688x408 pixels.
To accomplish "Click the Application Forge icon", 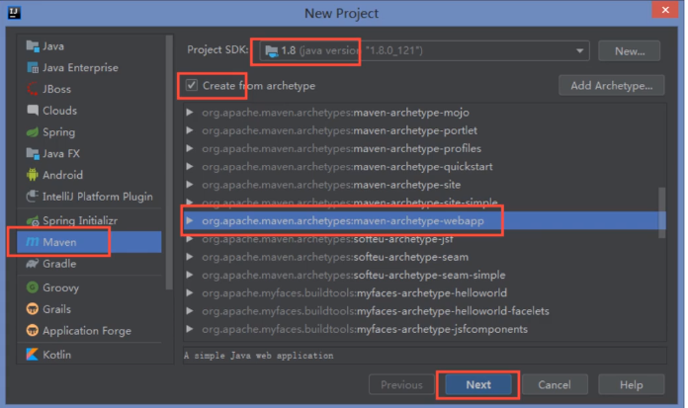I will click(33, 330).
